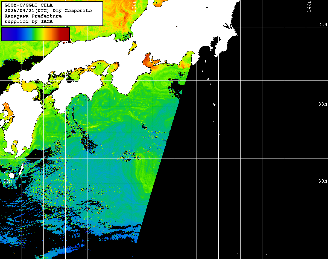This screenshot has height=259, width=328.
Task: Click the chlorophyll color scale bar
Action: [35, 34]
